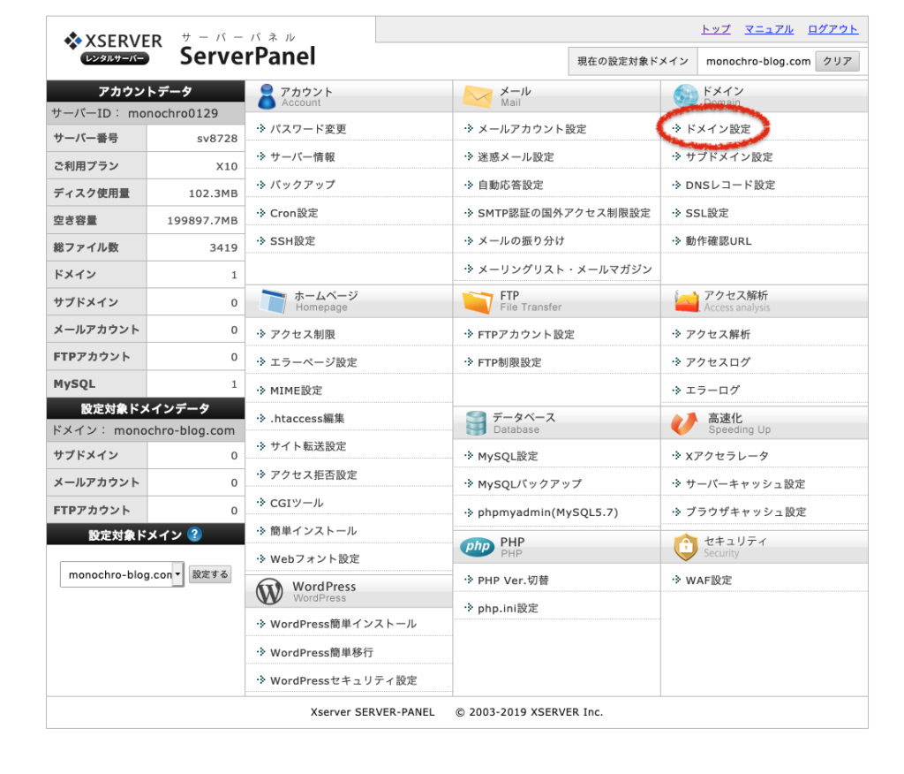The width and height of the screenshot is (904, 774).
Task: Open エラーページ設定
Action: point(313,362)
